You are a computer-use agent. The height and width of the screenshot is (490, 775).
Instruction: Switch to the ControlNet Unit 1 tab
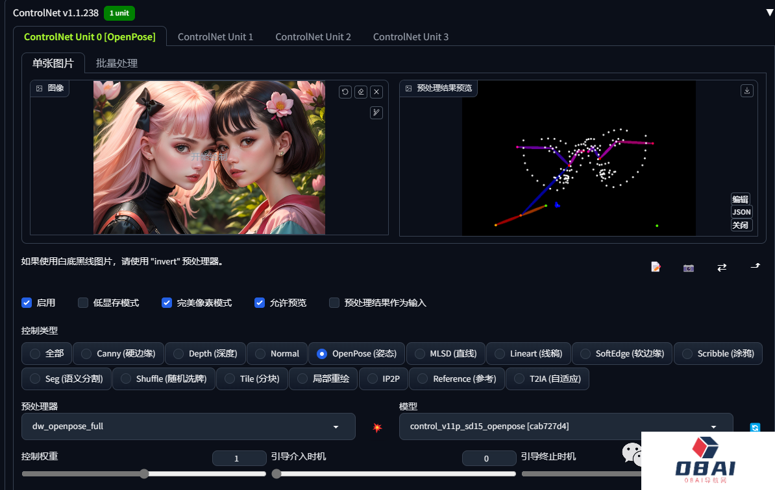(x=215, y=37)
